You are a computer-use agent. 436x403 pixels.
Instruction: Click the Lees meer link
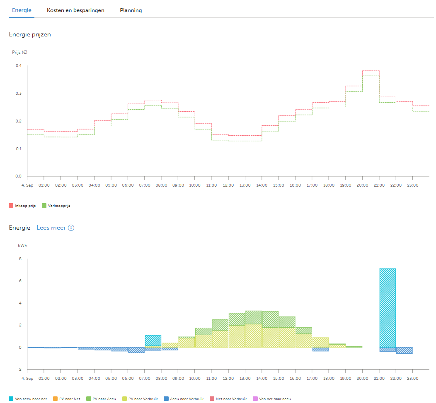pos(51,228)
